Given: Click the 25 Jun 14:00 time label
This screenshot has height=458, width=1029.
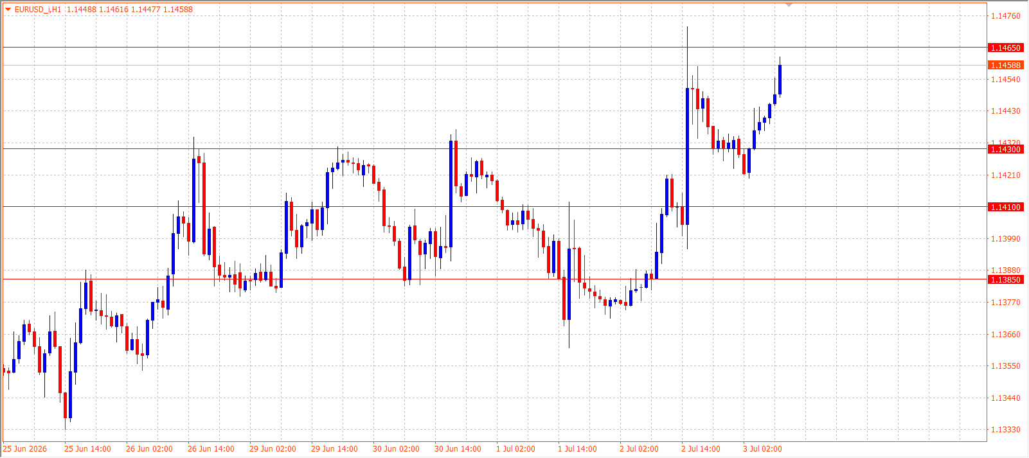Looking at the screenshot, I should pyautogui.click(x=87, y=449).
